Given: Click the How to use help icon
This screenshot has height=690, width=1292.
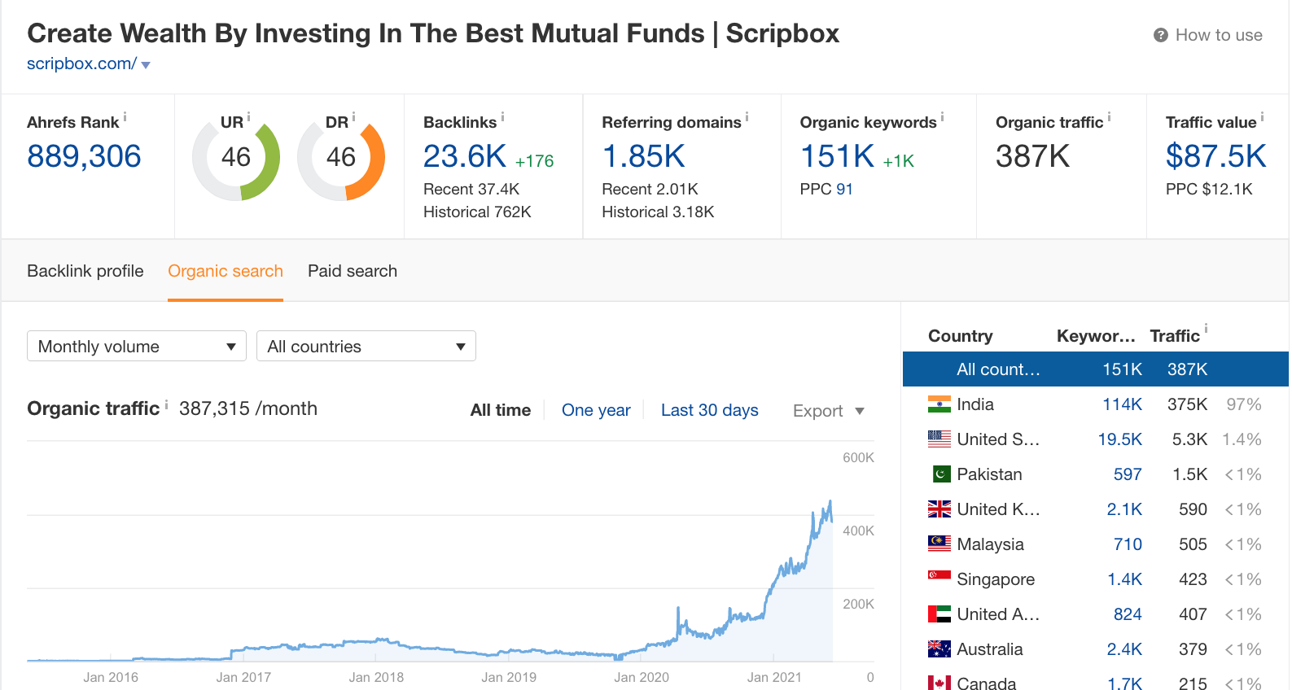Looking at the screenshot, I should (x=1160, y=35).
